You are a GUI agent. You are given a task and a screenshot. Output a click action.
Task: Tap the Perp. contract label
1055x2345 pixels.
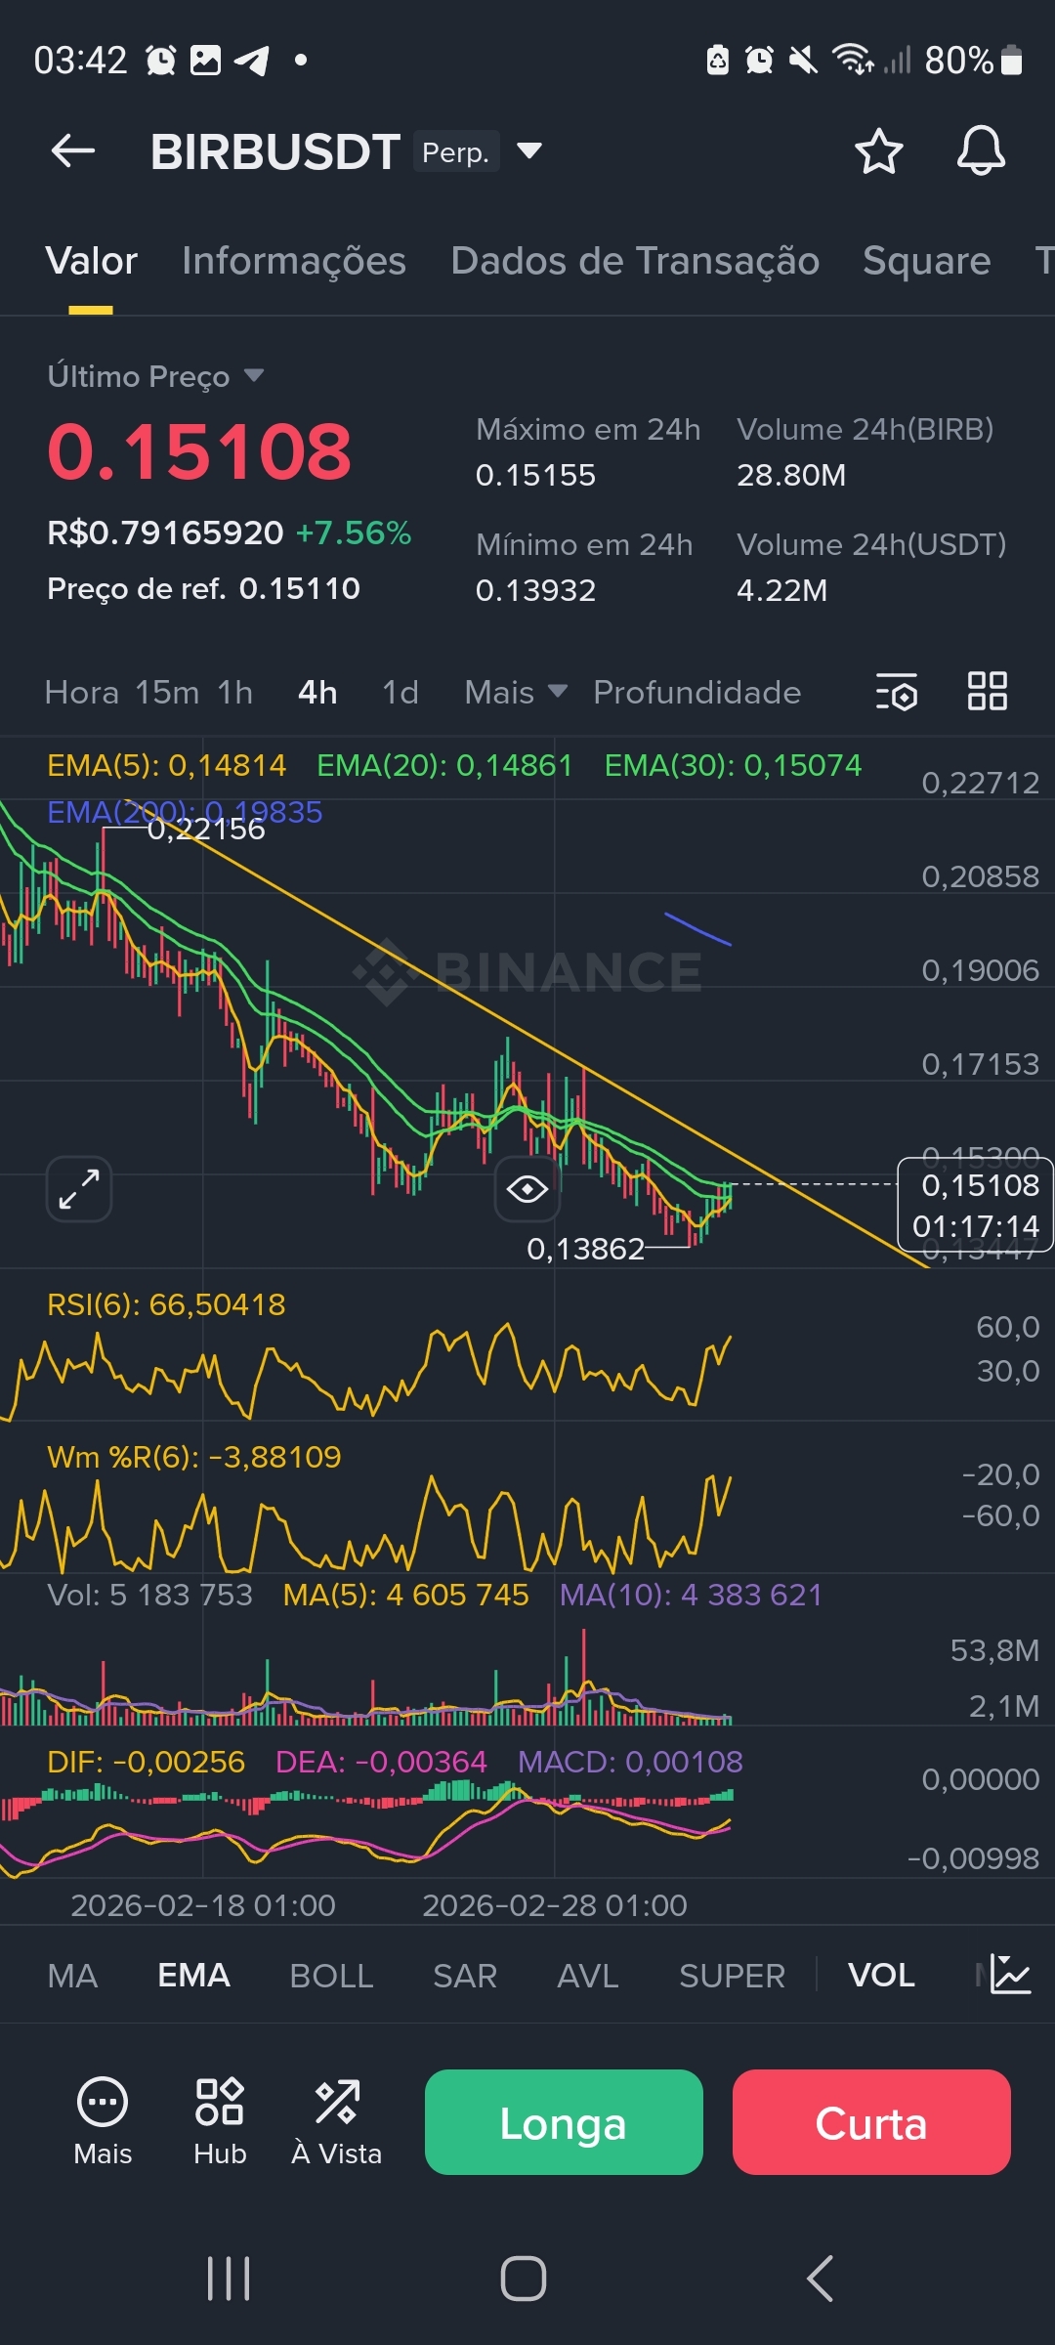tap(456, 151)
